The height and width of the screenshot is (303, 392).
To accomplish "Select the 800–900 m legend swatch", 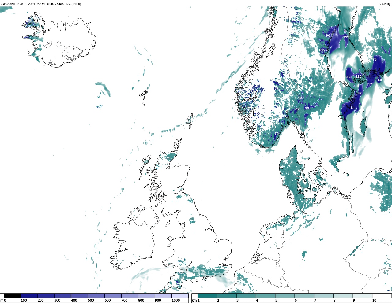I will 146,296.
